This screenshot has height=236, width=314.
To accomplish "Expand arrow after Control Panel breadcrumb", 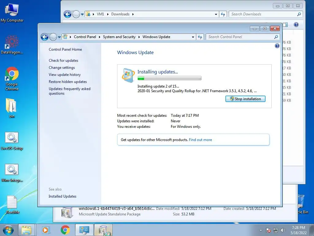I will click(x=99, y=37).
